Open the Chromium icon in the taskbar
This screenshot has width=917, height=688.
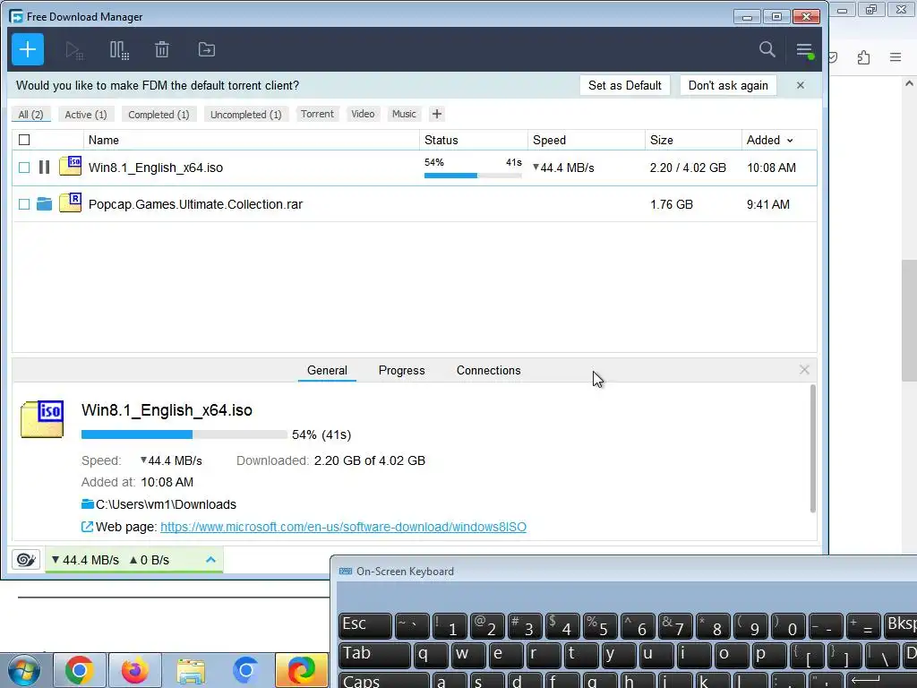click(245, 670)
